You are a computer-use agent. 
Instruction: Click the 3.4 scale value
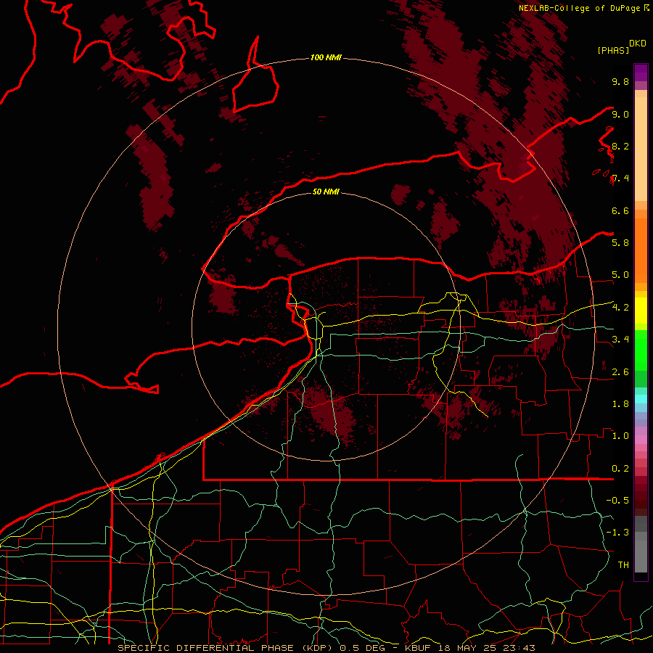pos(620,340)
